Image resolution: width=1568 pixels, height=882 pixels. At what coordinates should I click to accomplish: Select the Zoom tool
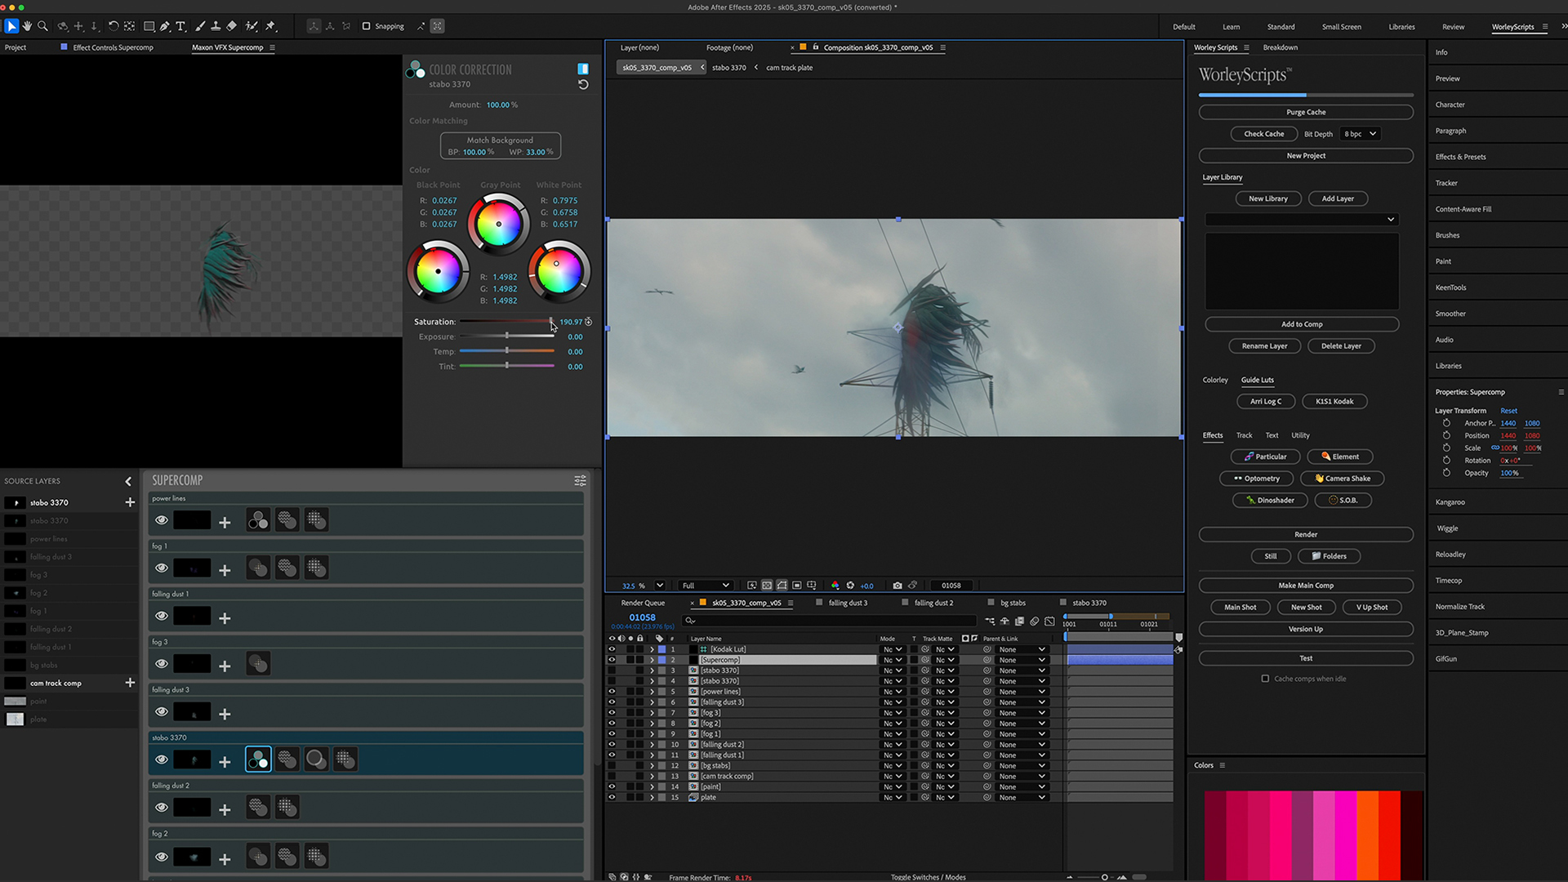tap(42, 26)
